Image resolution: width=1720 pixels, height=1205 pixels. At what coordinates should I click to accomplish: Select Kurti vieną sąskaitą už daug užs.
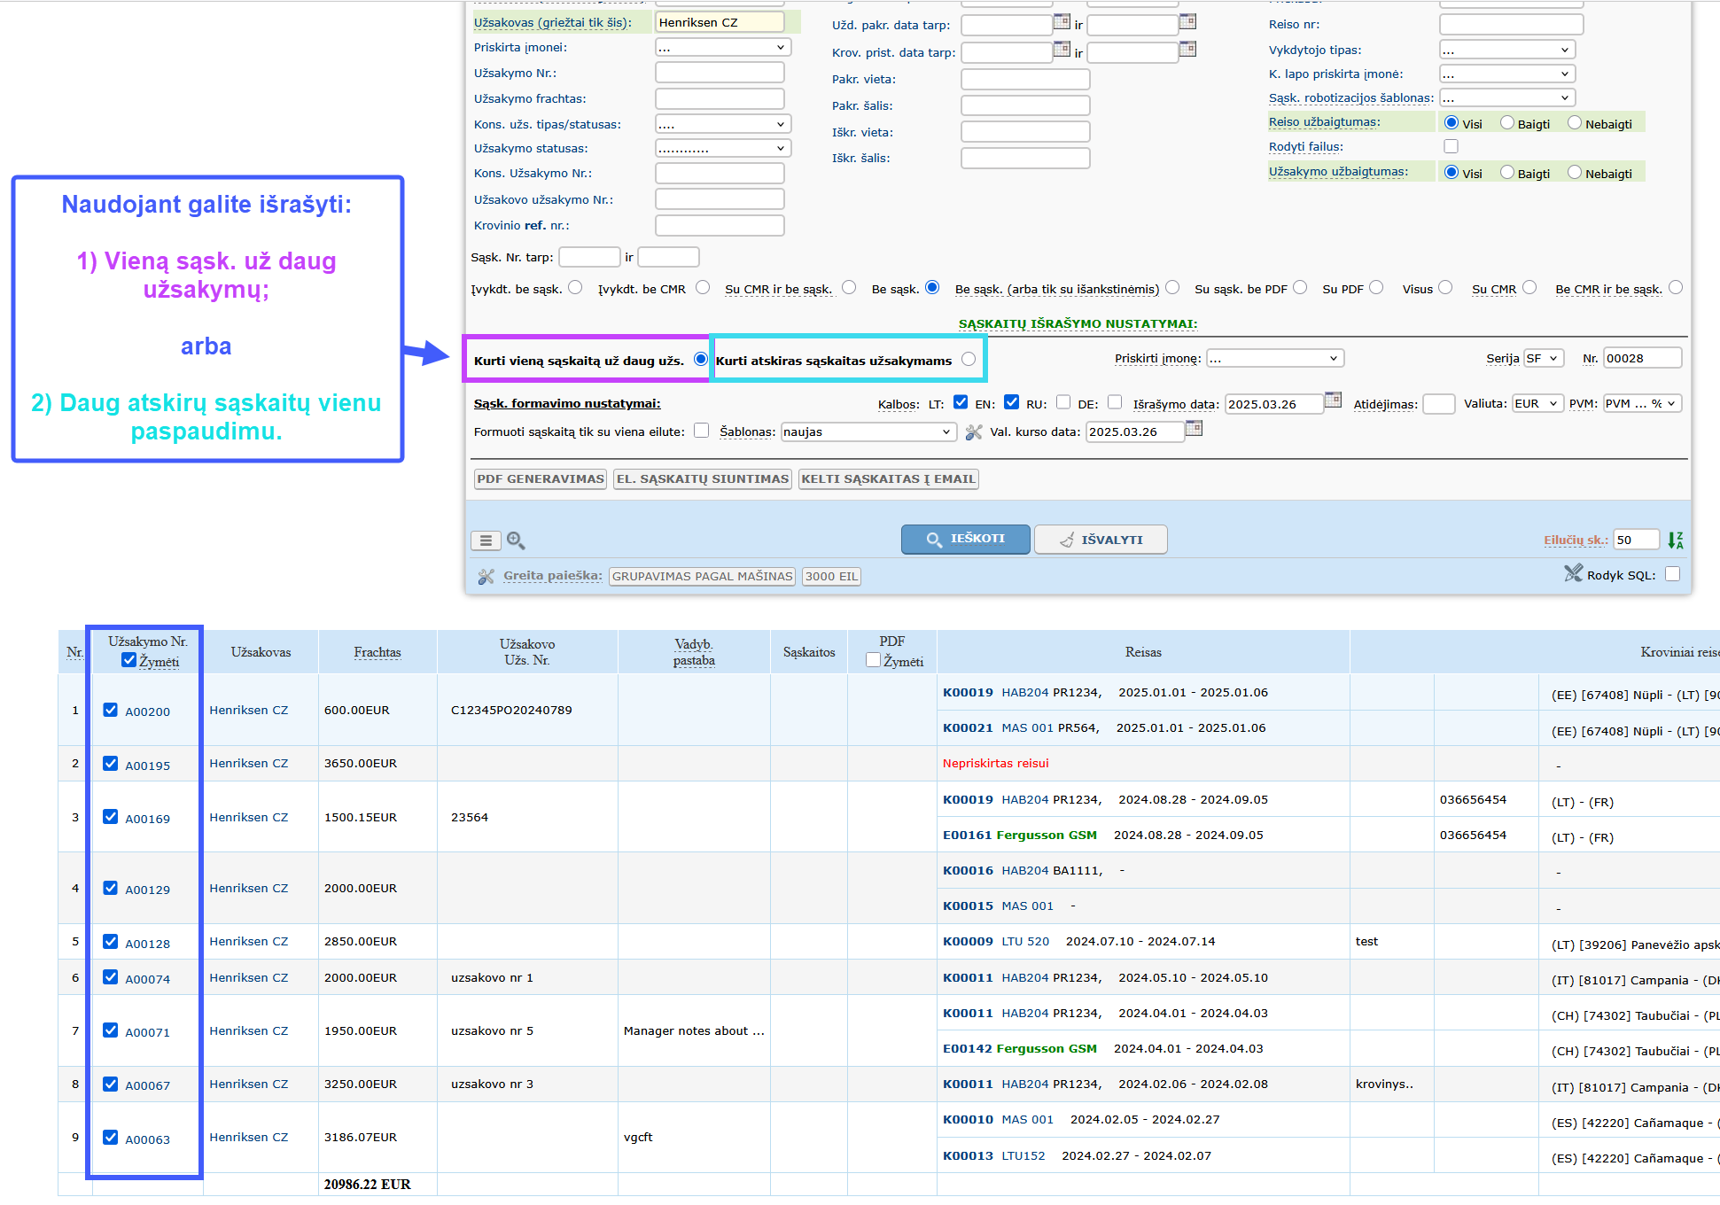pos(701,360)
